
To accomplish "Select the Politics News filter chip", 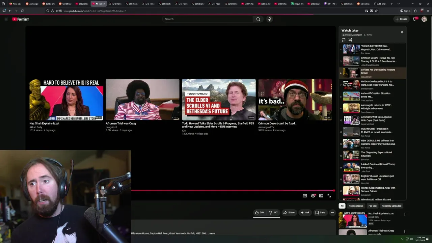I will [356, 206].
